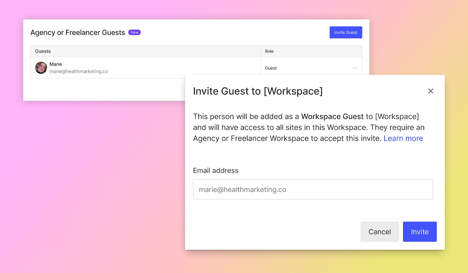Click the Role column header
468x273 pixels.
tap(269, 51)
